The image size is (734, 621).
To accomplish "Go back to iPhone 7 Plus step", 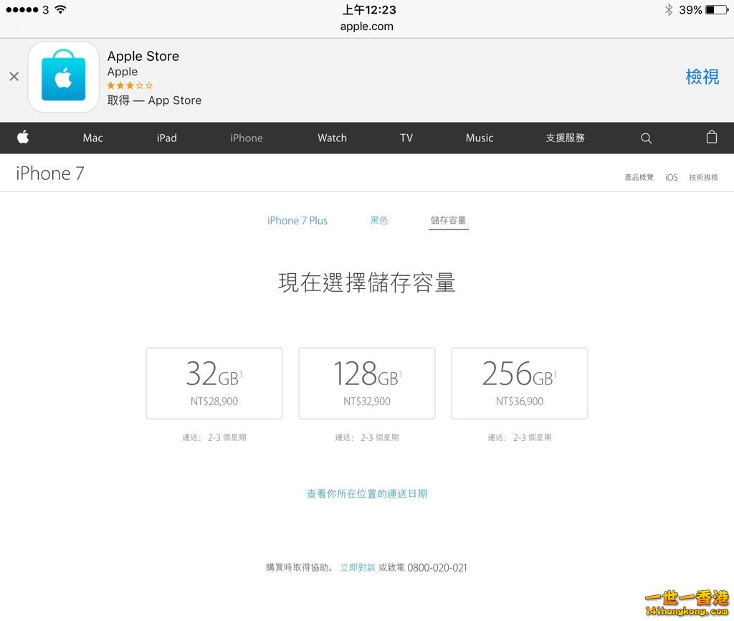I will (297, 221).
